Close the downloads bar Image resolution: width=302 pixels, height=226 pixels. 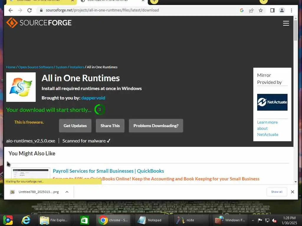click(x=292, y=192)
